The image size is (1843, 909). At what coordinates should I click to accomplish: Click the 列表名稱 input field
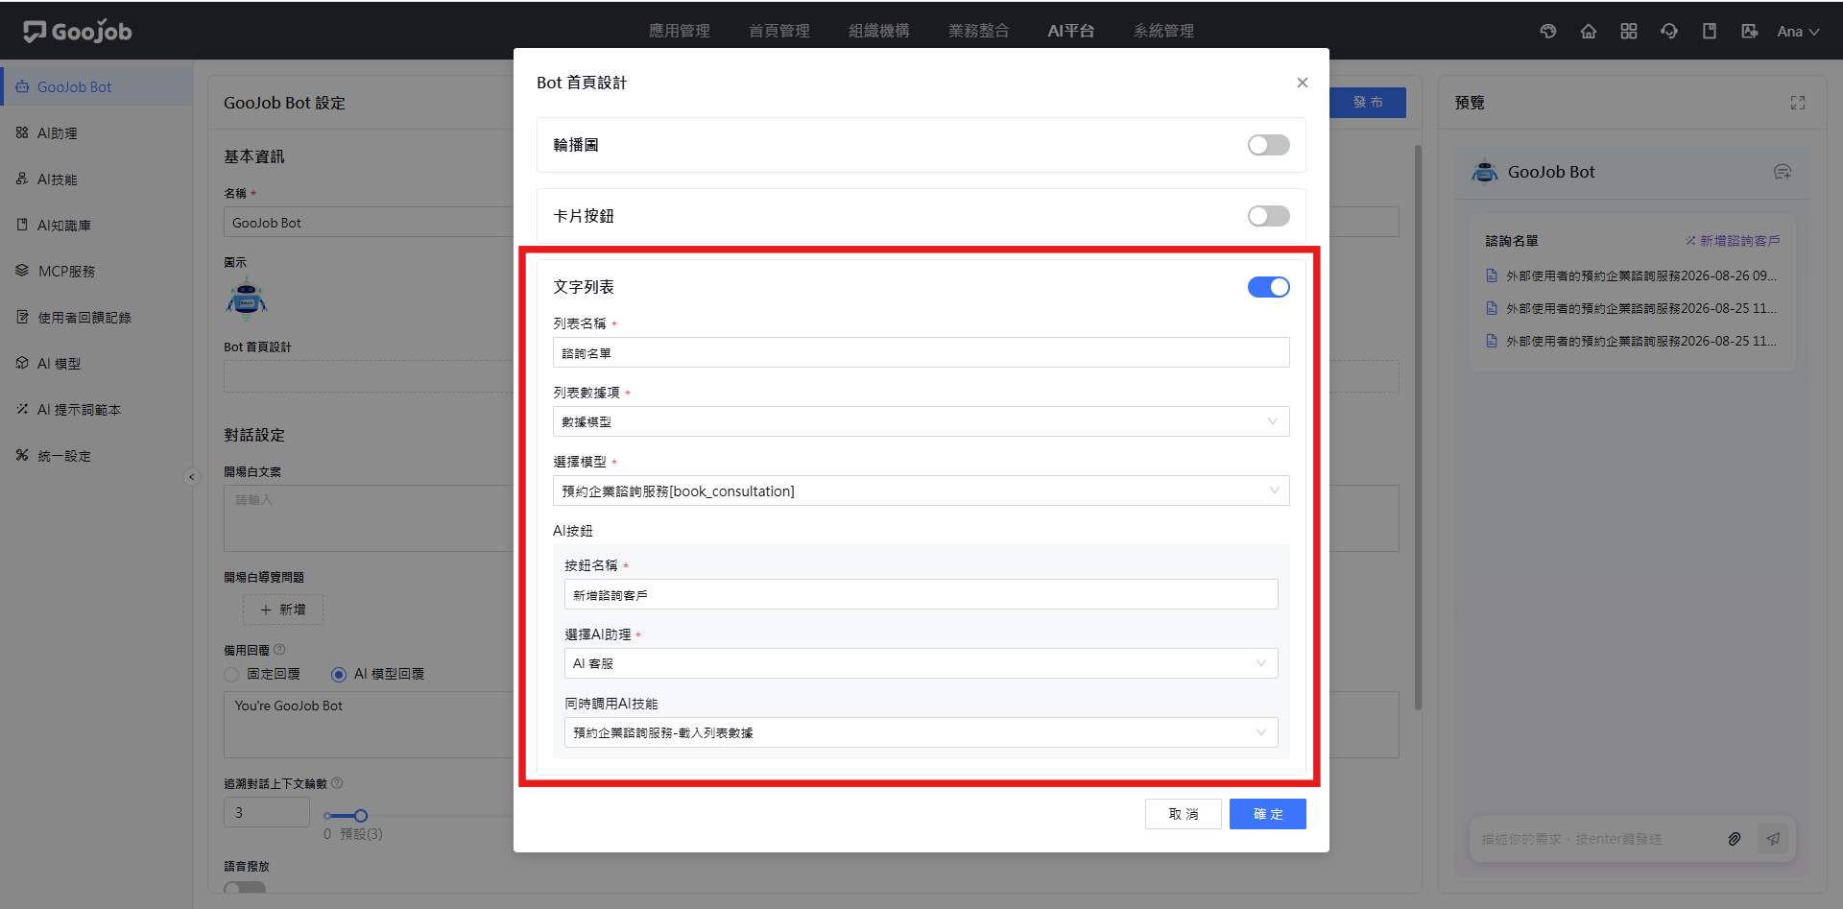click(921, 352)
